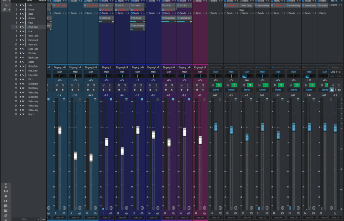Click the volume fader handle on channel 9
The height and width of the screenshot is (221, 344).
click(75, 156)
